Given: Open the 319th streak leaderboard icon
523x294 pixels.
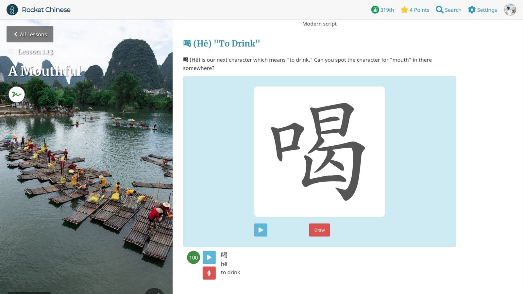Looking at the screenshot, I should coord(375,10).
